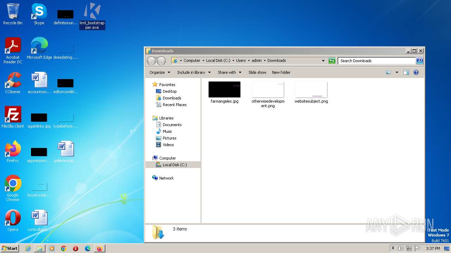Open FileZilla Client shortcut
Screen dimensions: 451x253
click(x=13, y=117)
